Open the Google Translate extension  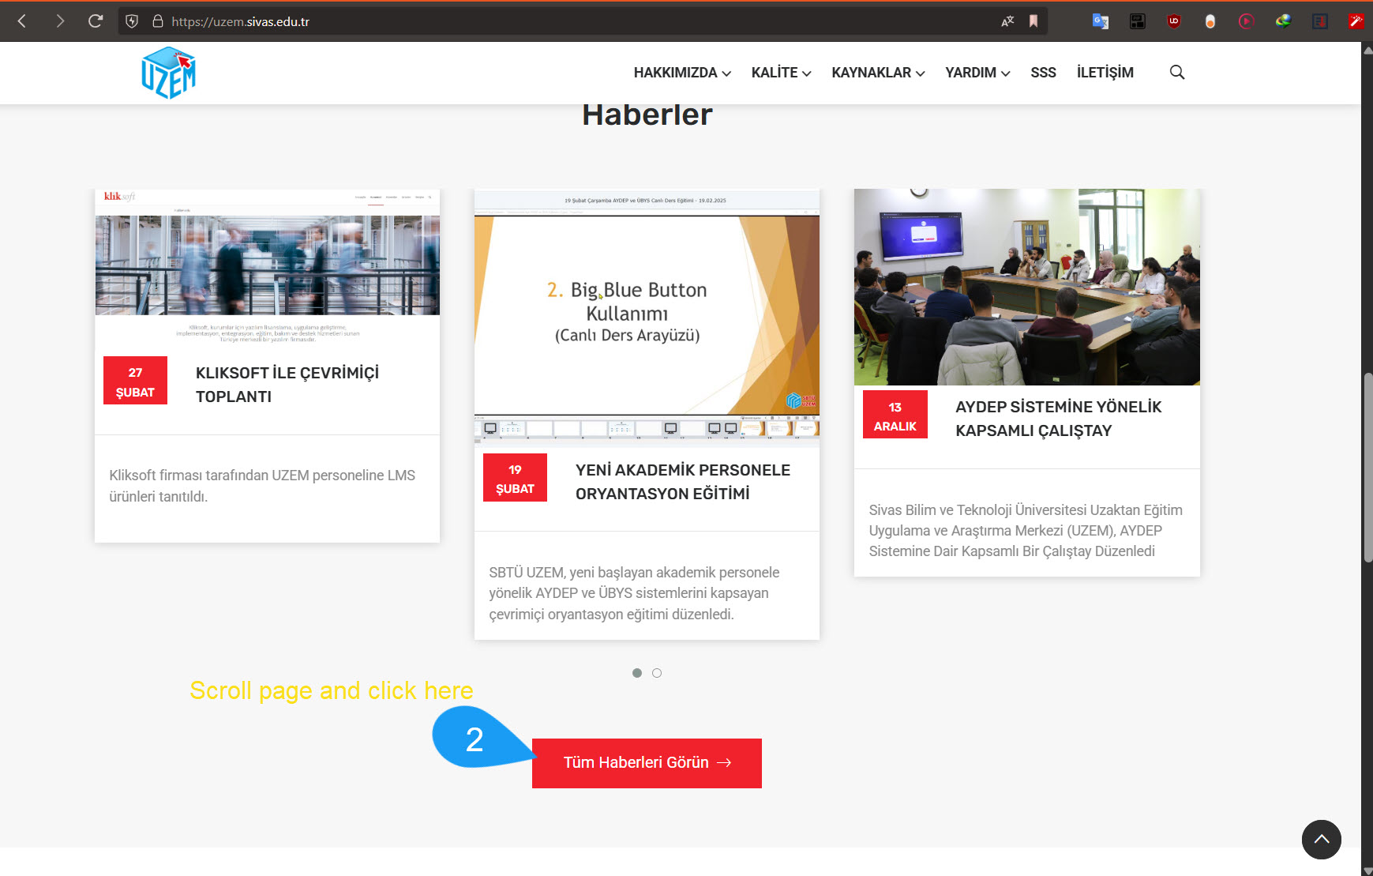[1100, 21]
